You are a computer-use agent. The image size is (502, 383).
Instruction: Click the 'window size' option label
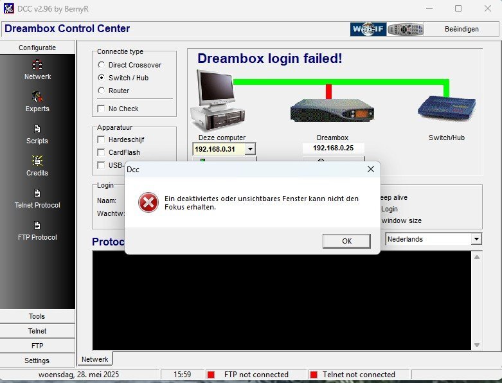click(402, 220)
